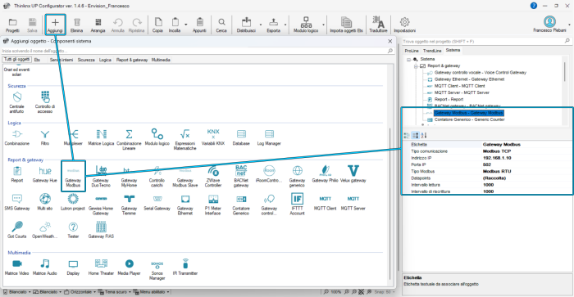Open Francesco Plebani user account

549,25
